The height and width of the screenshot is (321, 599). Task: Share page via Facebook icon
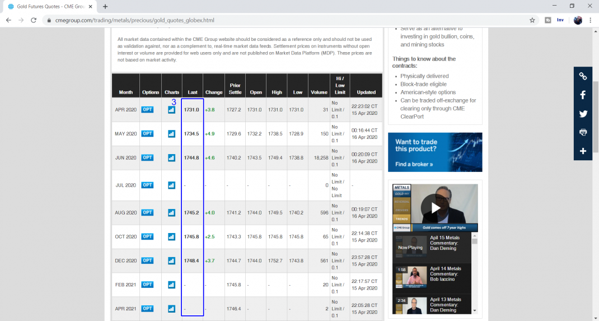point(583,95)
